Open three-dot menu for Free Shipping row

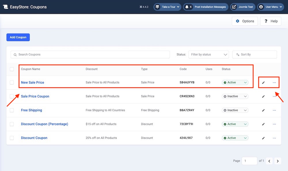point(274,110)
